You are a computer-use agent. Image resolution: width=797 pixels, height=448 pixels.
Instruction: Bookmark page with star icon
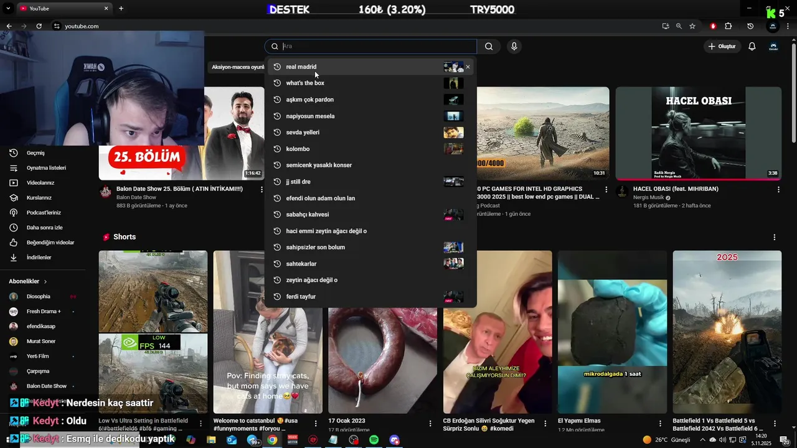[x=692, y=26]
